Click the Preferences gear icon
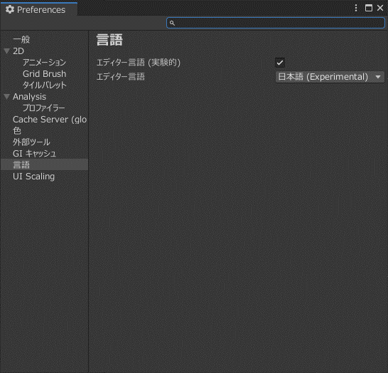 [10, 9]
